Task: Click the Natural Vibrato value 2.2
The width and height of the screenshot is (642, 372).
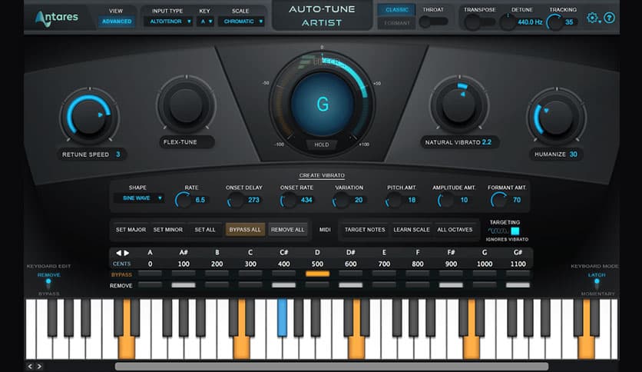Action: pos(486,142)
